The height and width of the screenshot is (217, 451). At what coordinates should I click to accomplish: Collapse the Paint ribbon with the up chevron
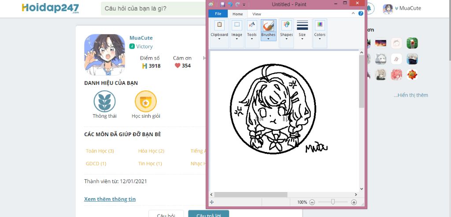click(x=353, y=13)
